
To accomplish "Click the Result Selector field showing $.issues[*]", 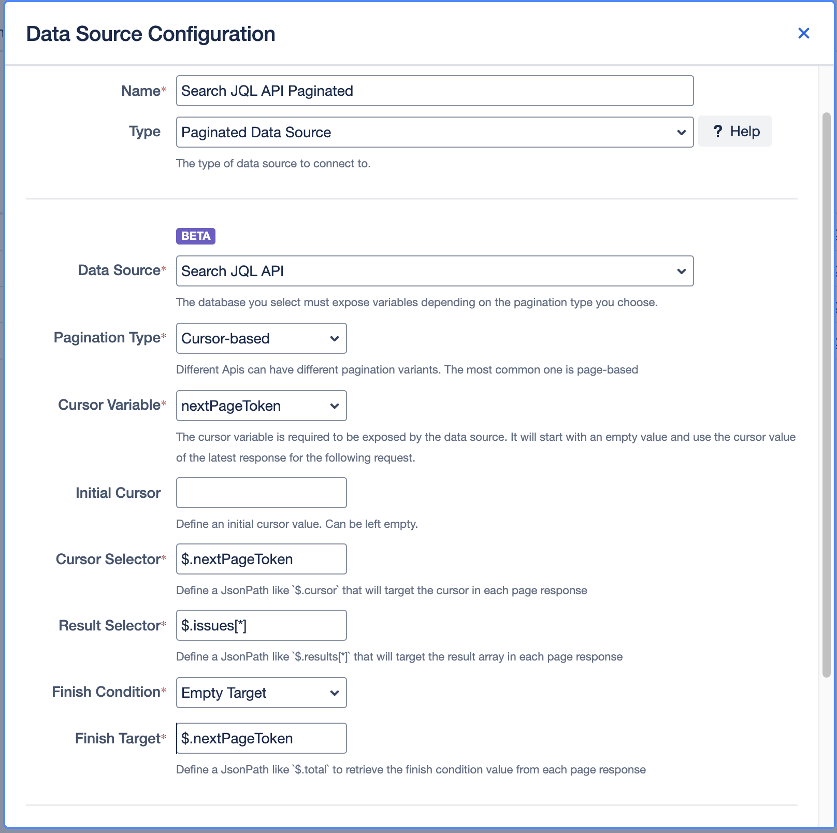I will pos(261,625).
